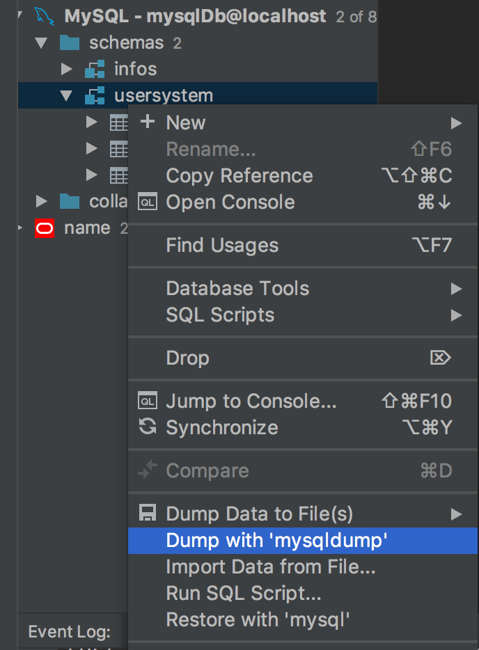
Task: Click the folder icon next to colla
Action: (70, 201)
